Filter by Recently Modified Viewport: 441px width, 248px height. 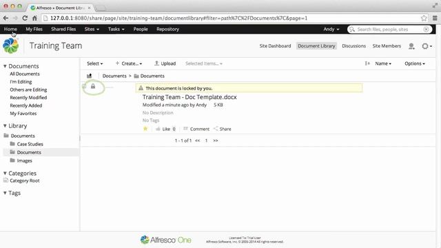pyautogui.click(x=28, y=98)
